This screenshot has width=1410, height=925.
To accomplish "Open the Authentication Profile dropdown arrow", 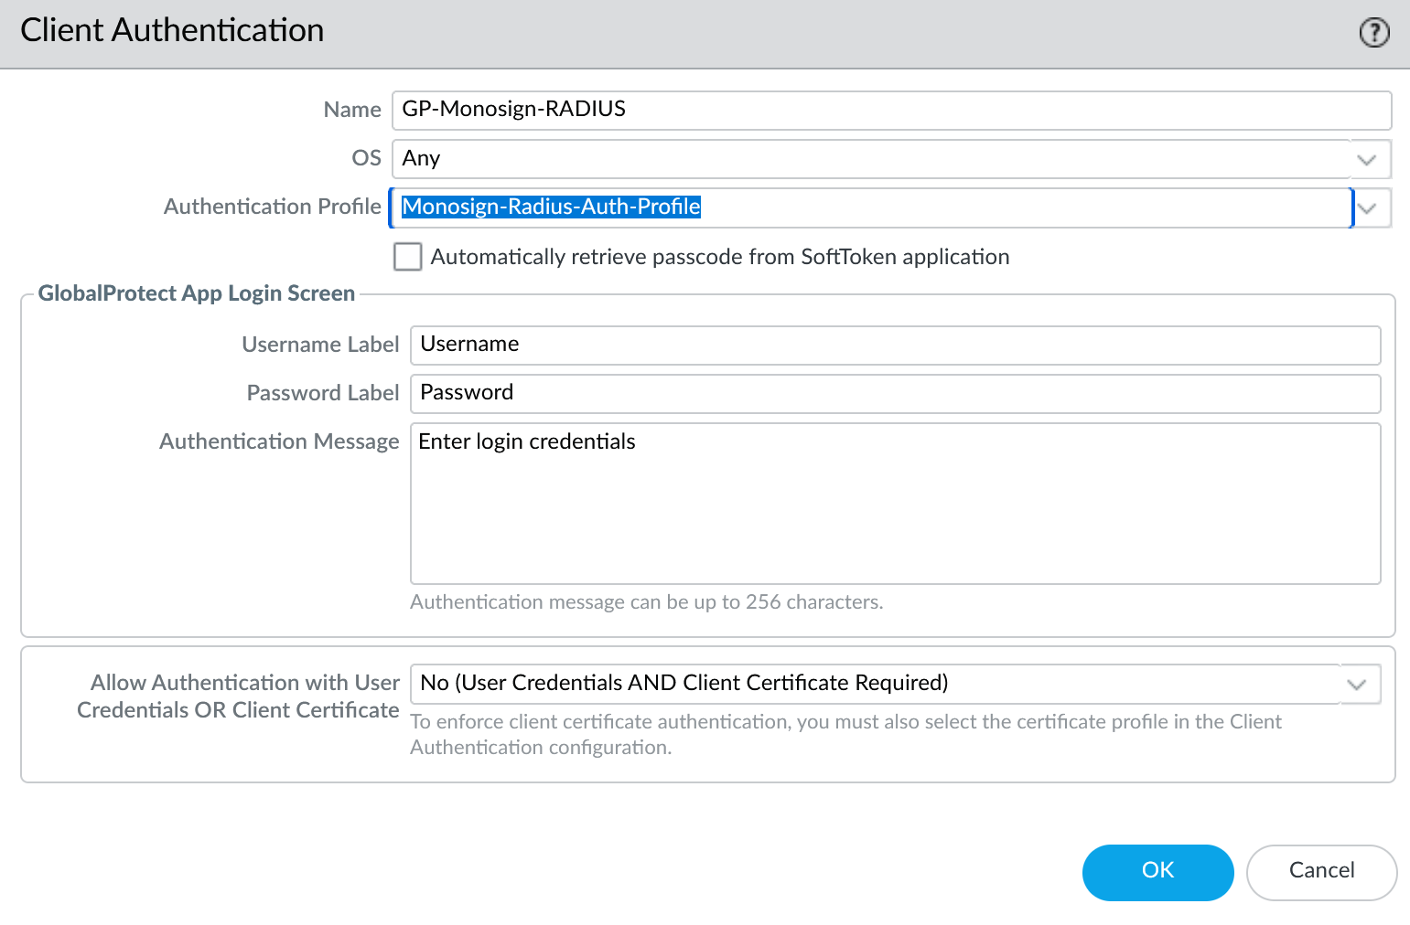I will click(1367, 207).
